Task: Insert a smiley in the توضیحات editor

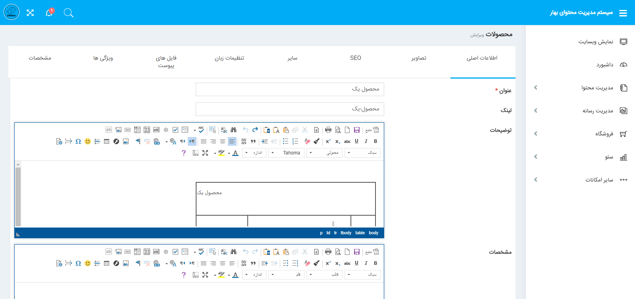Action: [x=88, y=141]
